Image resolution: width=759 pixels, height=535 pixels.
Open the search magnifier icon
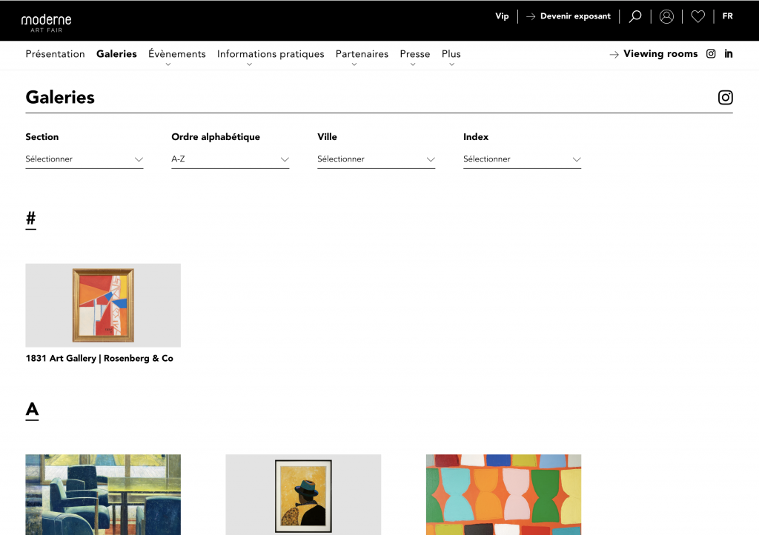click(x=635, y=16)
